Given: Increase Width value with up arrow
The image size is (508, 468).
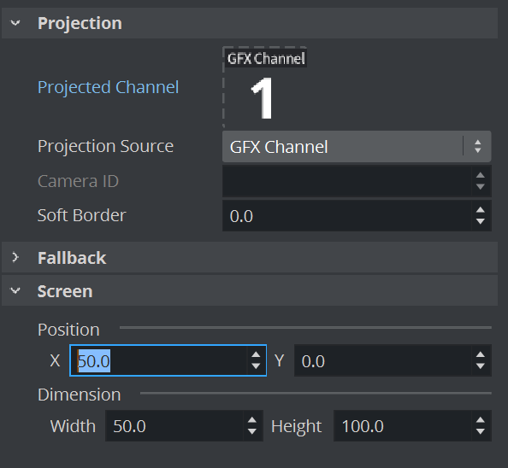Looking at the screenshot, I should [x=252, y=420].
